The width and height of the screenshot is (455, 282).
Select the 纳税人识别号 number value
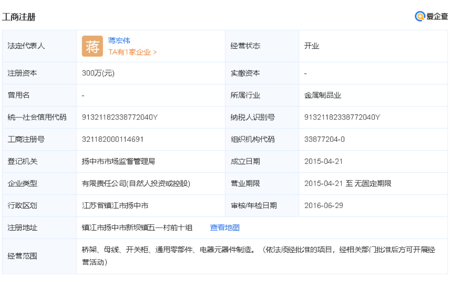pos(342,117)
